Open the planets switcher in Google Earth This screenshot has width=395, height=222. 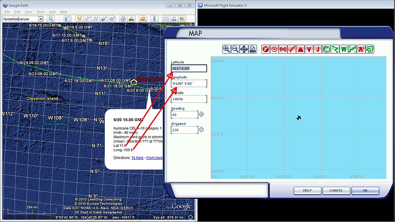pyautogui.click(x=143, y=19)
